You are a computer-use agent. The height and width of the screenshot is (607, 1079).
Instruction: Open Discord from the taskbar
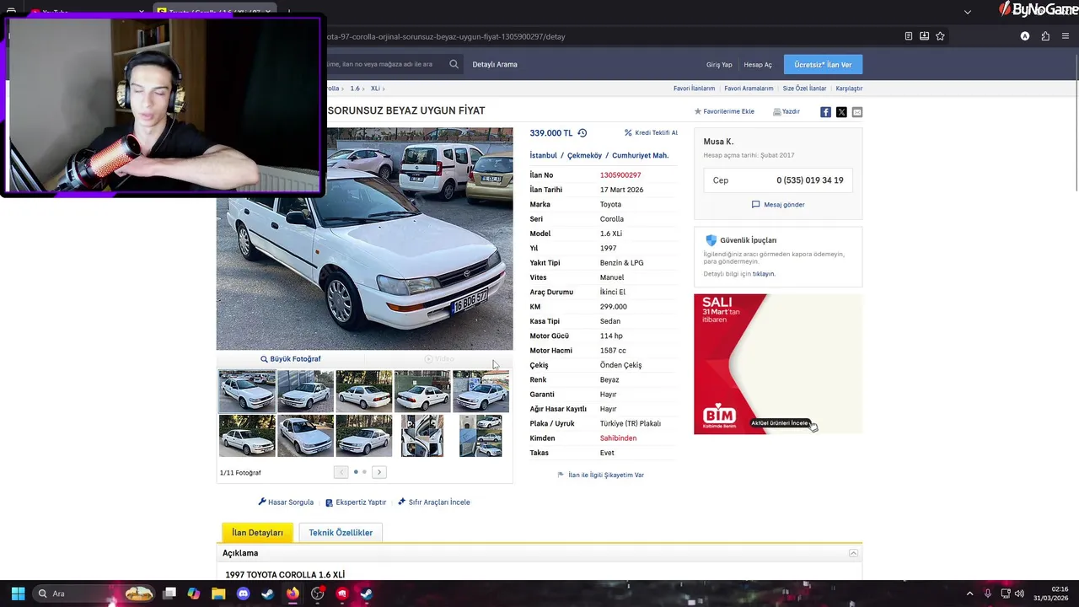pos(243,594)
